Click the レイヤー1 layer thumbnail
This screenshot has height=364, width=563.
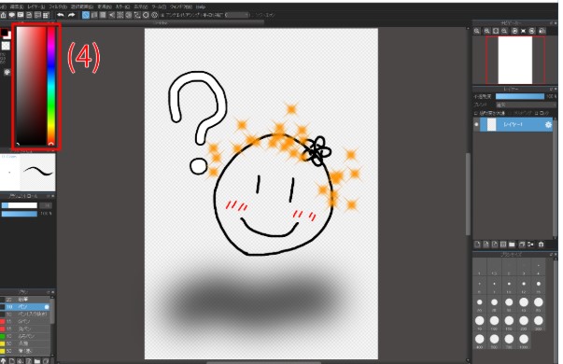click(491, 124)
